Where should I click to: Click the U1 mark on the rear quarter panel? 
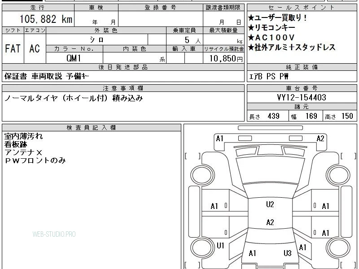click(x=220, y=246)
